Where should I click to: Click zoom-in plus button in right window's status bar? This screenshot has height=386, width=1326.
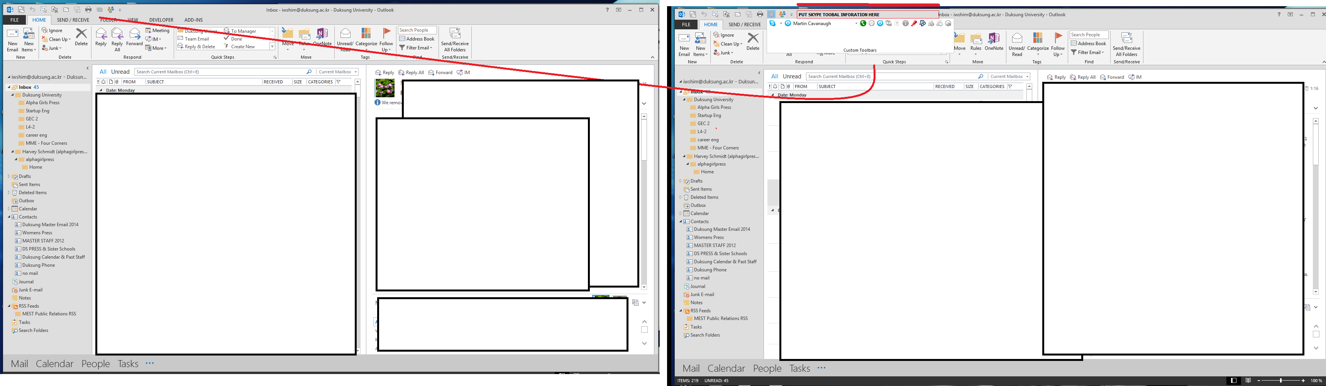coord(1303,381)
